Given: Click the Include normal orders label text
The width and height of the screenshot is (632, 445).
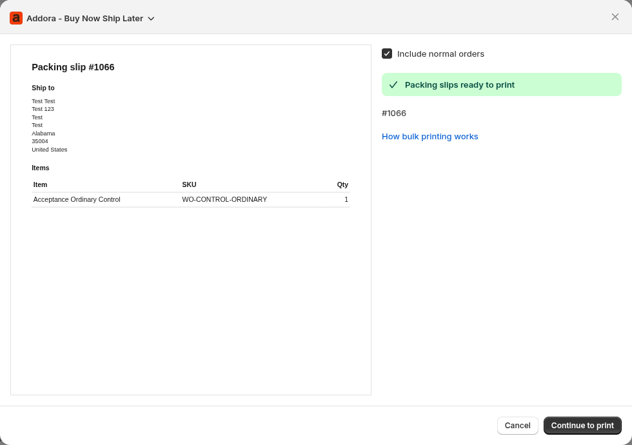Looking at the screenshot, I should 440,54.
